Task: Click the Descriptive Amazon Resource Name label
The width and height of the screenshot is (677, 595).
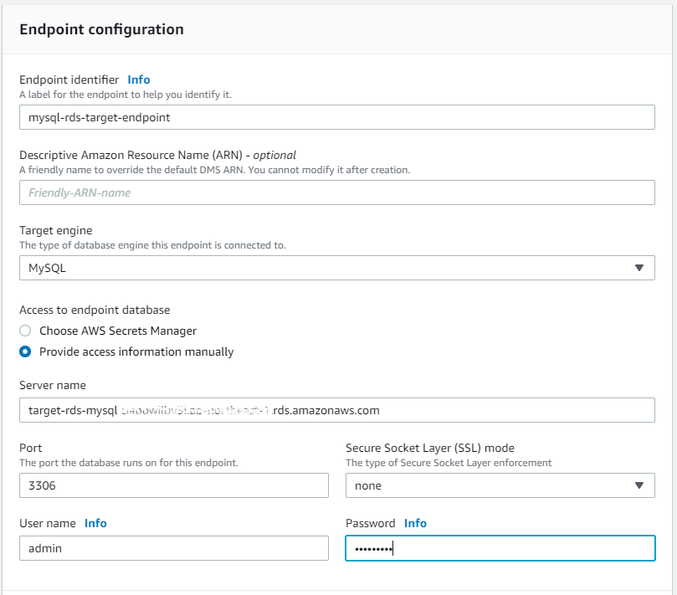Action: coord(157,155)
